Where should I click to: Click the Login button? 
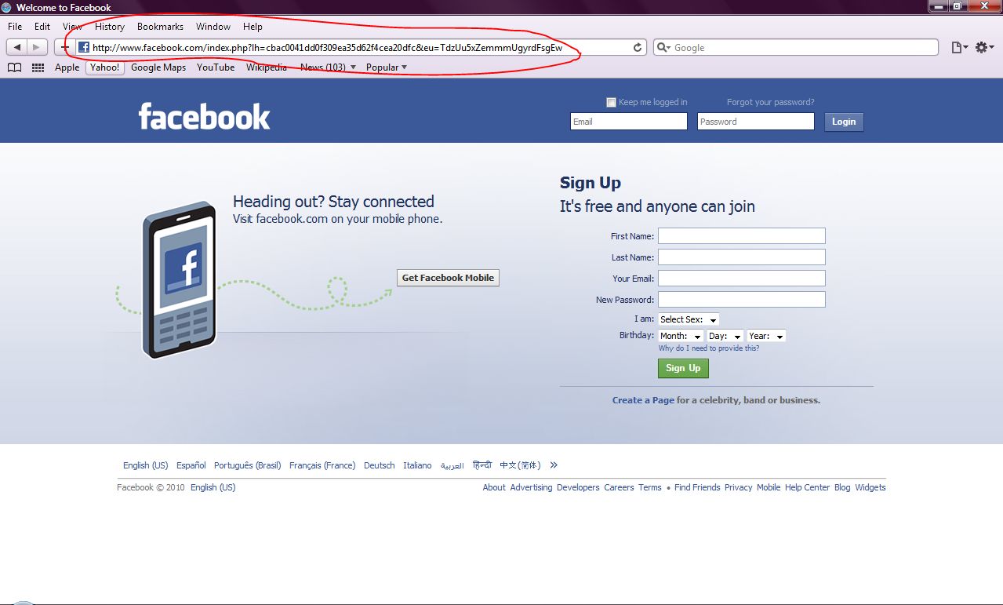[844, 122]
